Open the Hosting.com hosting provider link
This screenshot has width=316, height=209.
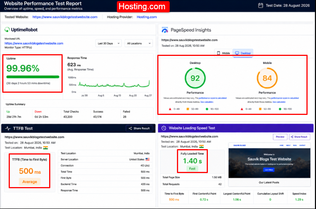point(147,17)
